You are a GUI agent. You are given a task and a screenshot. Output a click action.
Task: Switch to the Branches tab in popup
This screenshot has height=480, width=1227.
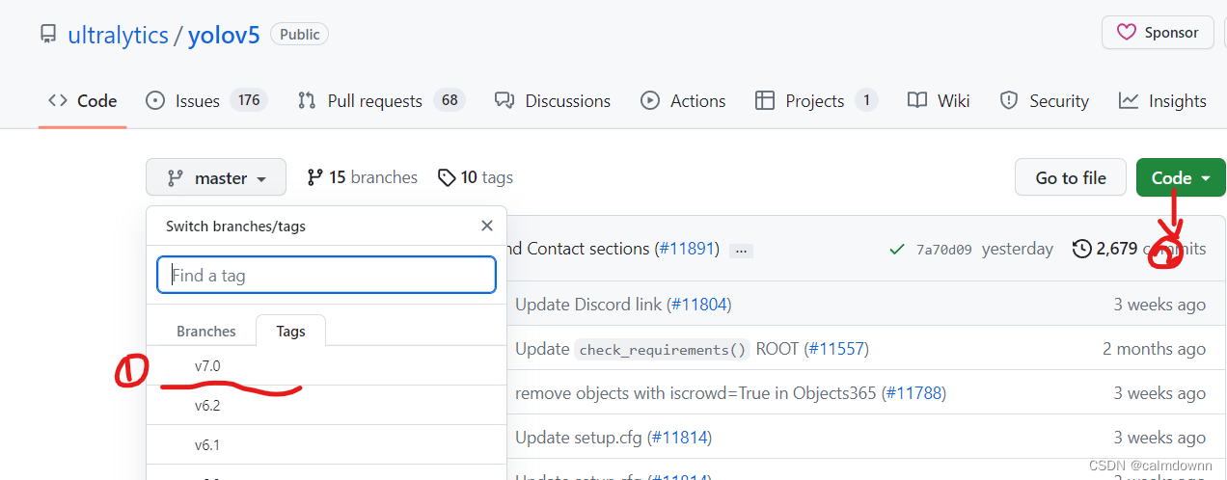pos(206,331)
